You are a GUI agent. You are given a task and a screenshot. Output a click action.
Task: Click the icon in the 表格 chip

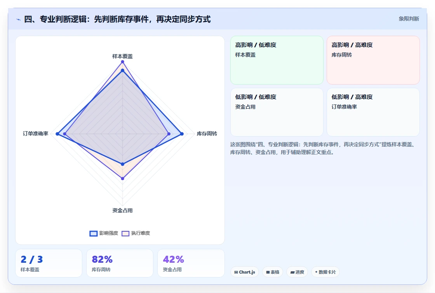point(268,272)
